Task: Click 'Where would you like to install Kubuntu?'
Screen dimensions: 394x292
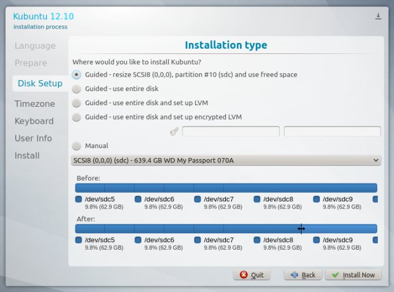Action: (137, 62)
